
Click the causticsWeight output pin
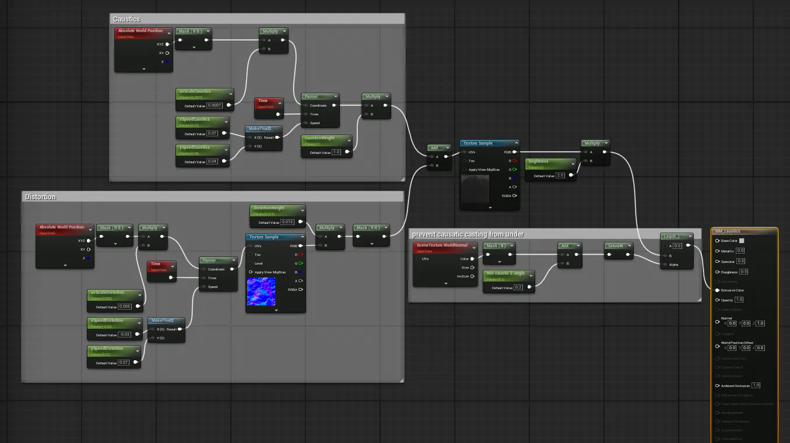[x=348, y=152]
